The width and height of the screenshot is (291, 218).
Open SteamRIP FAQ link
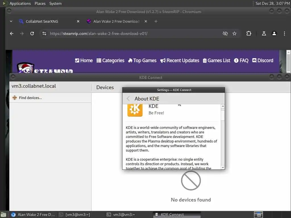[241, 60]
